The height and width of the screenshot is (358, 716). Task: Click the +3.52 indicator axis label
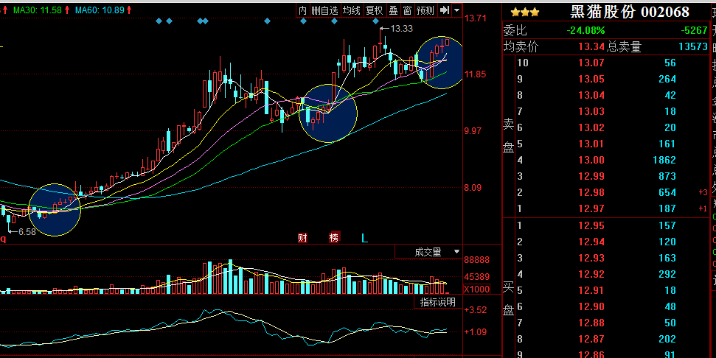tap(476, 310)
